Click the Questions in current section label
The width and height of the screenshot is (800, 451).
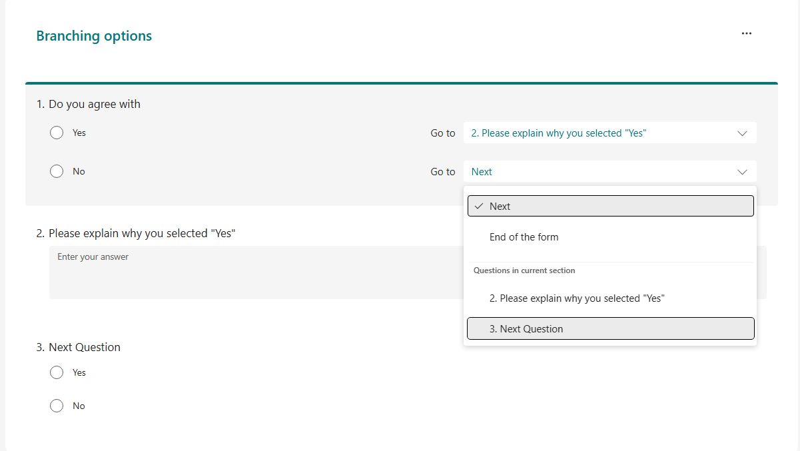click(x=524, y=270)
